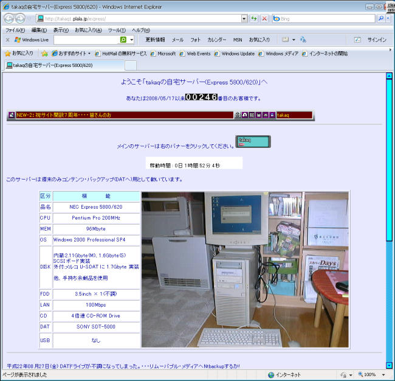
Task: Click the mail envelope icon in ticker bar
Action: tap(266, 115)
